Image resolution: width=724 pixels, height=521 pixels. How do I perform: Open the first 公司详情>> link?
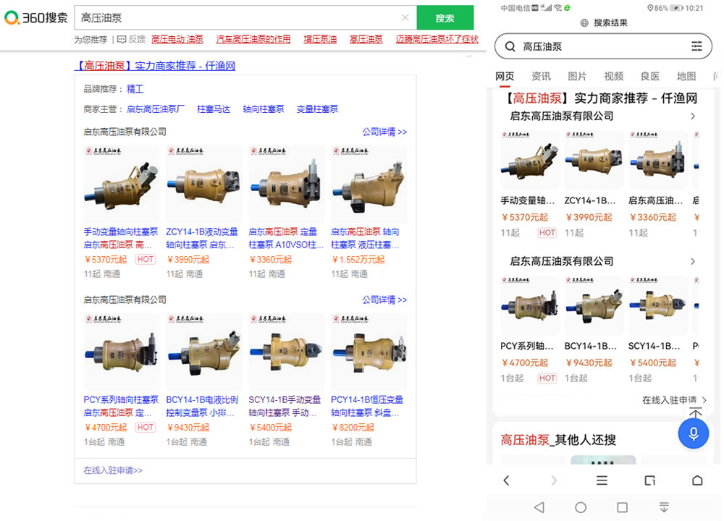(x=384, y=132)
